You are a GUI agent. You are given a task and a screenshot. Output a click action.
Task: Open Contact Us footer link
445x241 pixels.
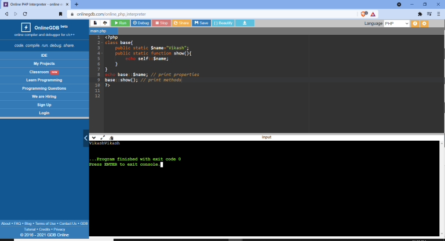[x=68, y=224]
